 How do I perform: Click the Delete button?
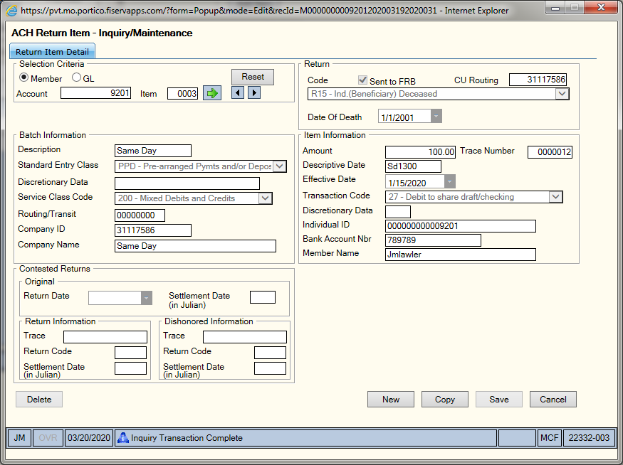39,399
